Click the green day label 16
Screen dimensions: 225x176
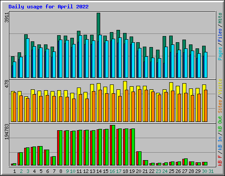112,171
